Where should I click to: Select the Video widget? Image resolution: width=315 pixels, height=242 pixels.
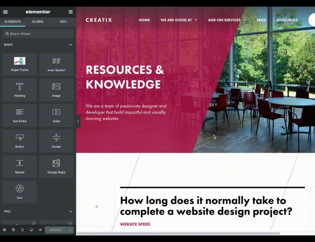point(56,115)
